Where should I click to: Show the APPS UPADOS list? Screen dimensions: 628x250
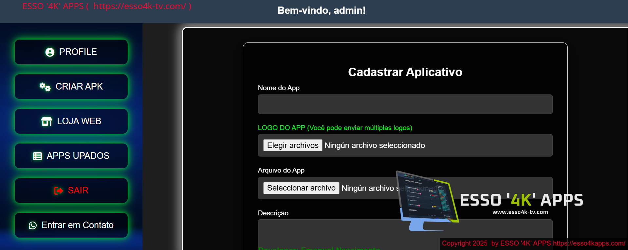pos(71,156)
